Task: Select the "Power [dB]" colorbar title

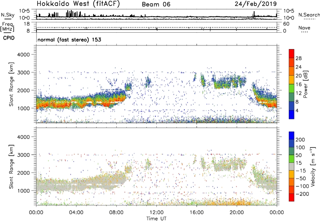Action: point(305,84)
